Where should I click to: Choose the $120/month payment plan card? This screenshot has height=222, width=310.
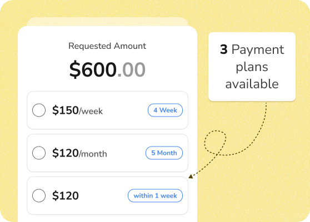107,153
